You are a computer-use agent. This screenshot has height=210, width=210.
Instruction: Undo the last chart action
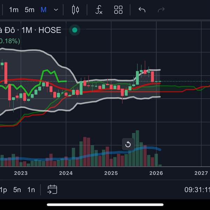tap(142, 10)
